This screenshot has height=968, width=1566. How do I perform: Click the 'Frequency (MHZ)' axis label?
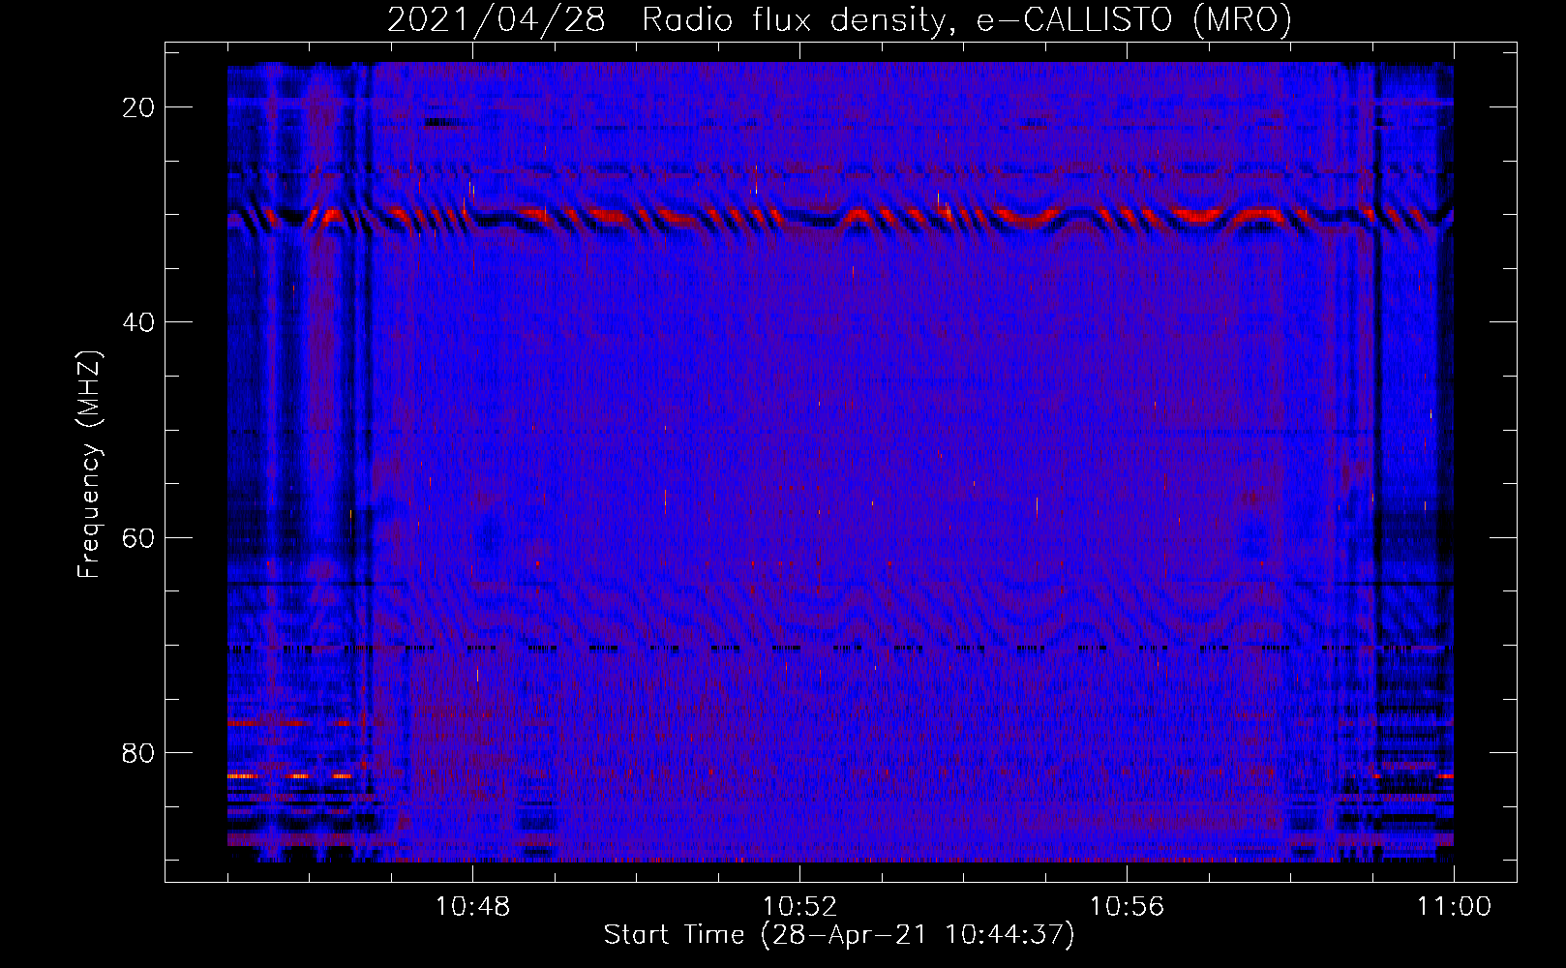coord(89,465)
